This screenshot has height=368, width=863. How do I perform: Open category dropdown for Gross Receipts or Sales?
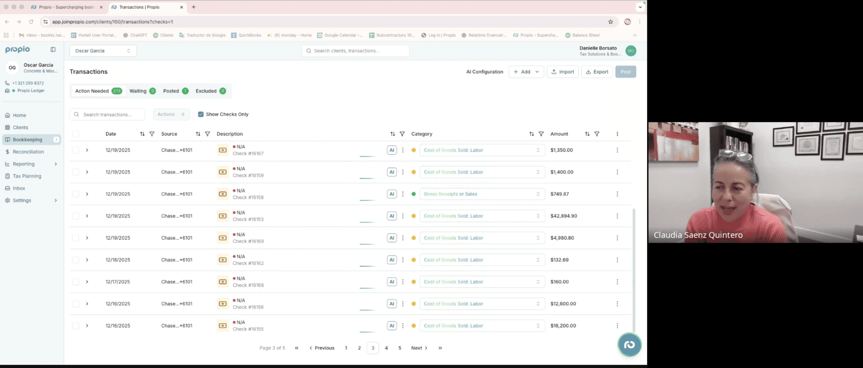(x=482, y=194)
